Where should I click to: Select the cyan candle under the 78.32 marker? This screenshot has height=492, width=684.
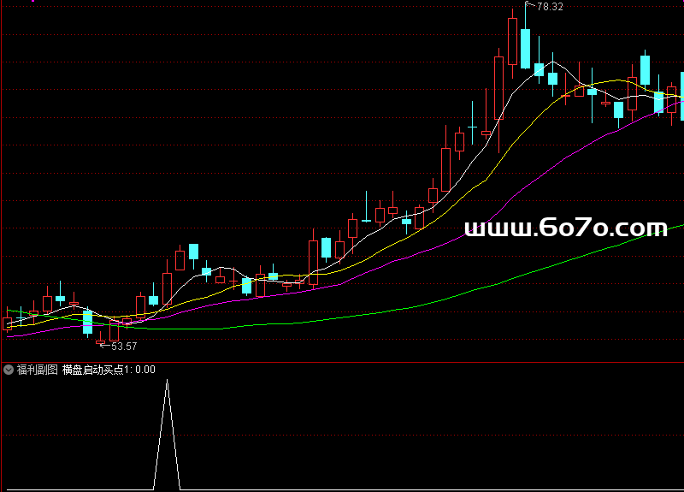click(x=525, y=49)
